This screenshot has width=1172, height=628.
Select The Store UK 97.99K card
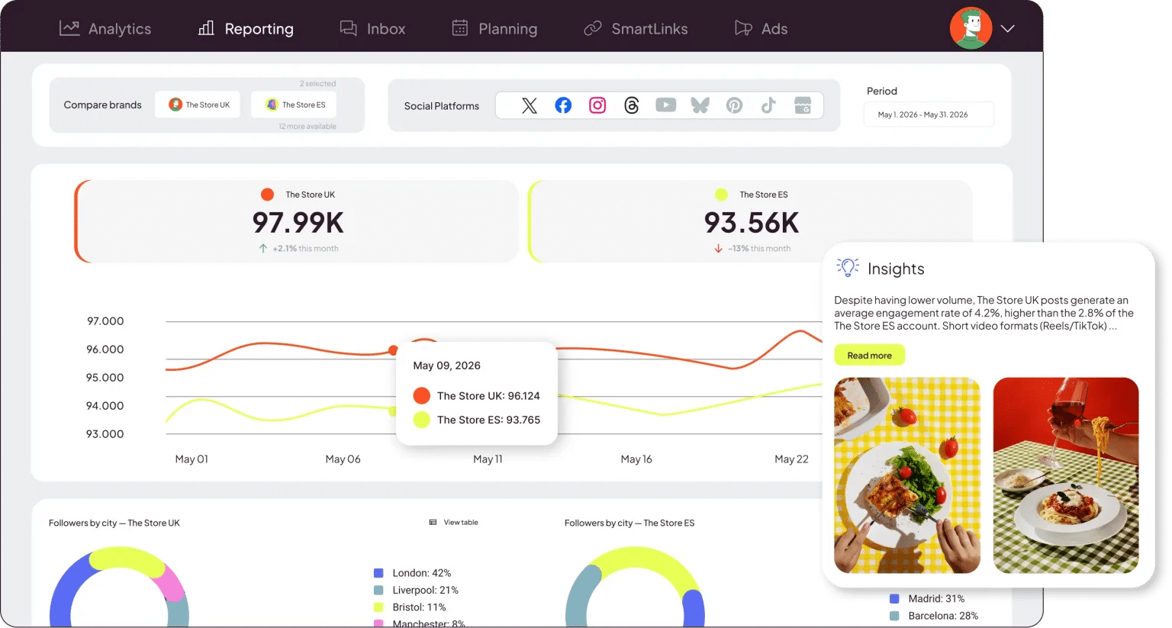click(x=297, y=221)
